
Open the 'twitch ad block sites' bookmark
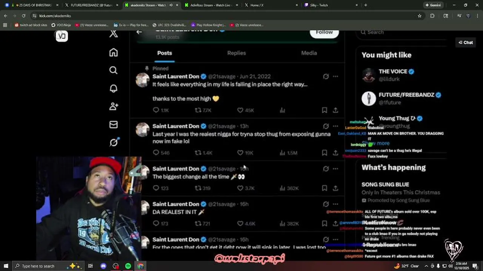pos(31,25)
